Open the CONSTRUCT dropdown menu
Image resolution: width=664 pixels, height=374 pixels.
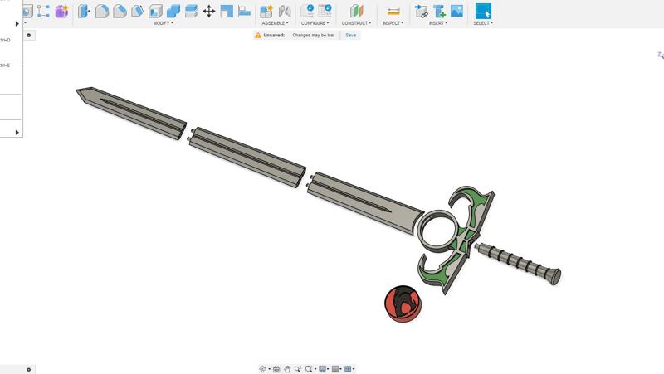pos(357,23)
